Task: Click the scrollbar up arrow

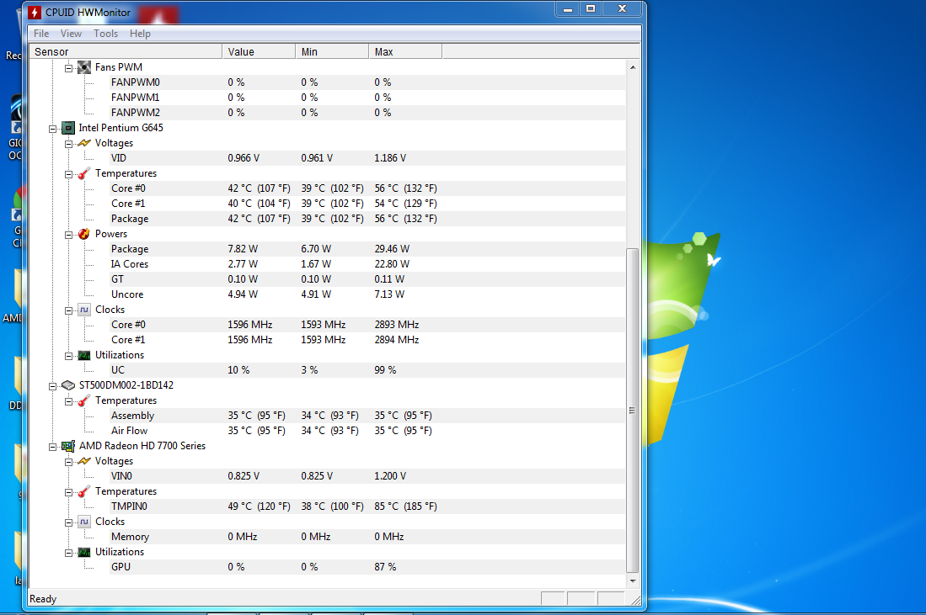Action: coord(633,67)
